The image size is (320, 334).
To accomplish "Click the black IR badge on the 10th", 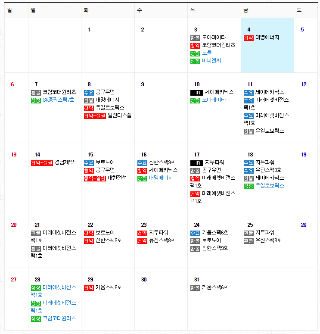I will point(197,93).
